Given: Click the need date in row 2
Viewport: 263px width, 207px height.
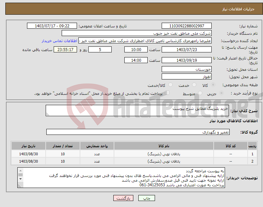Looking at the screenshot, I should tap(28, 161).
